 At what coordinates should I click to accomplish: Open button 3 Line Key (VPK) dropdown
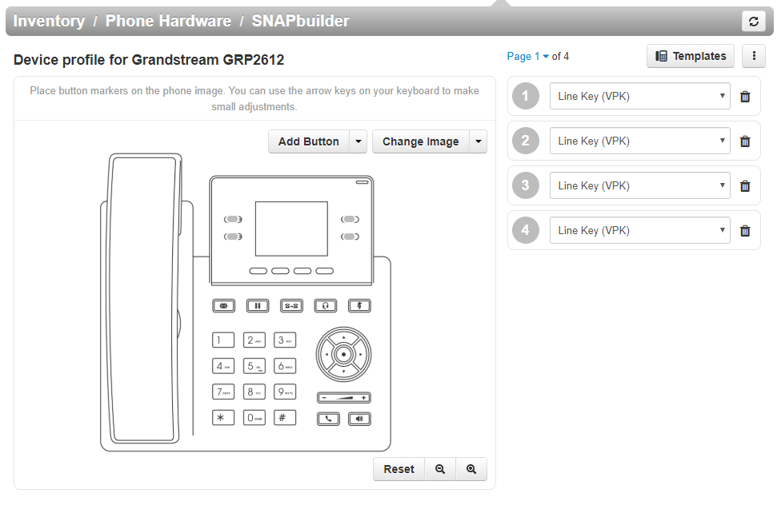(x=640, y=185)
